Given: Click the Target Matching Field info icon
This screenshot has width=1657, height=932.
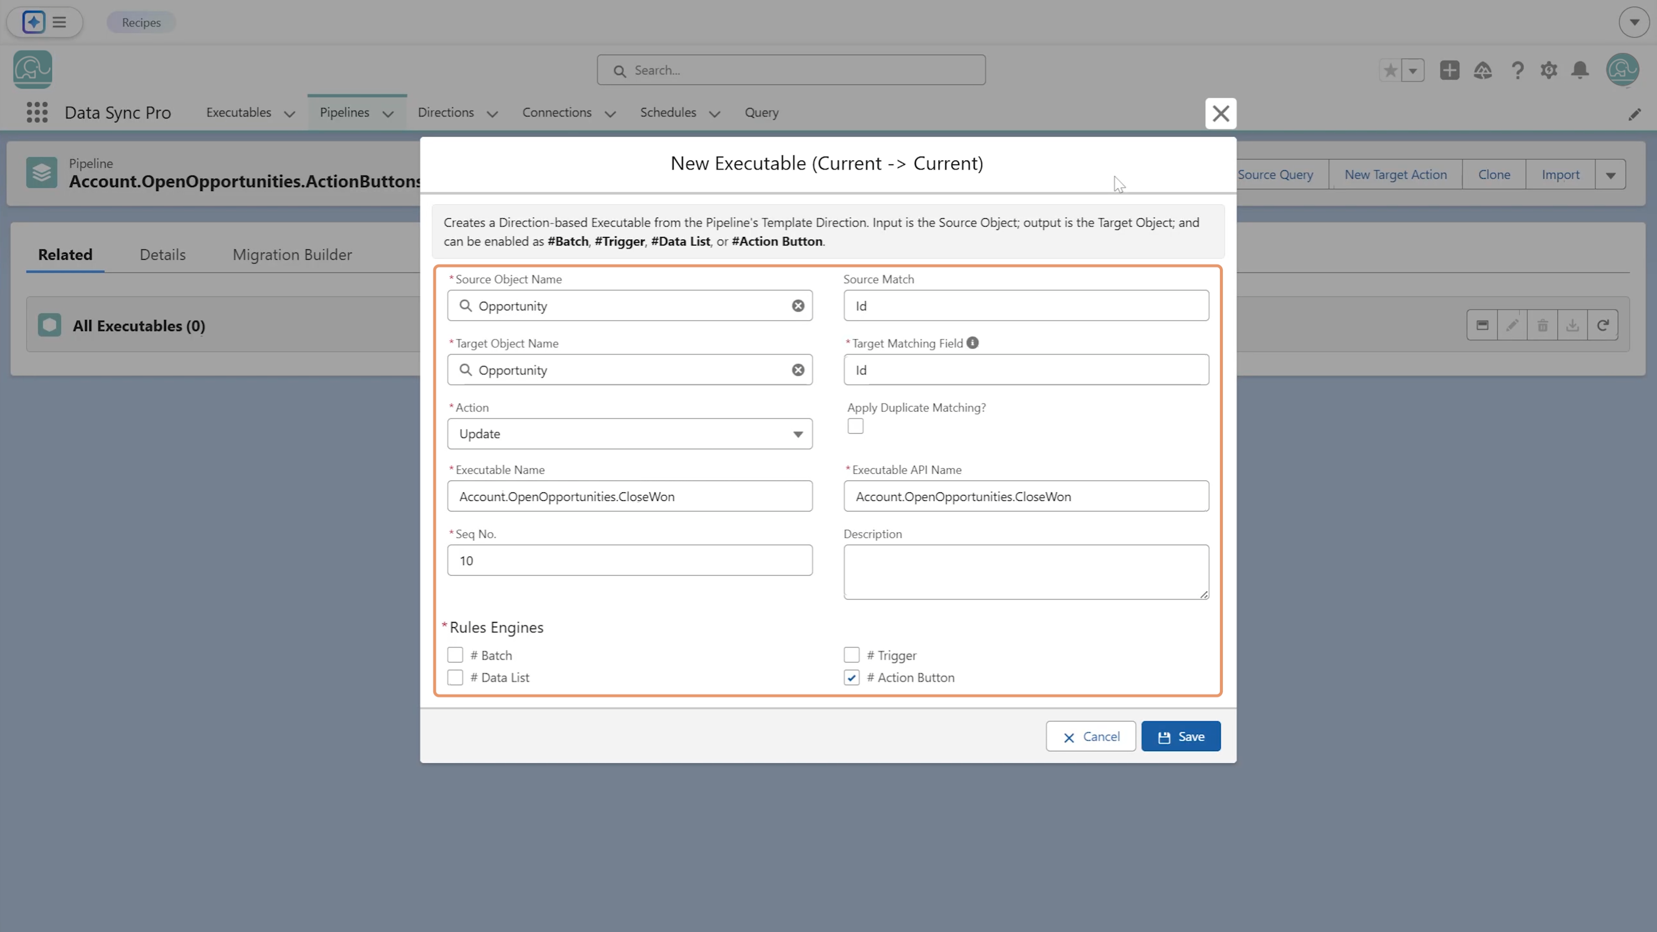Looking at the screenshot, I should [973, 343].
